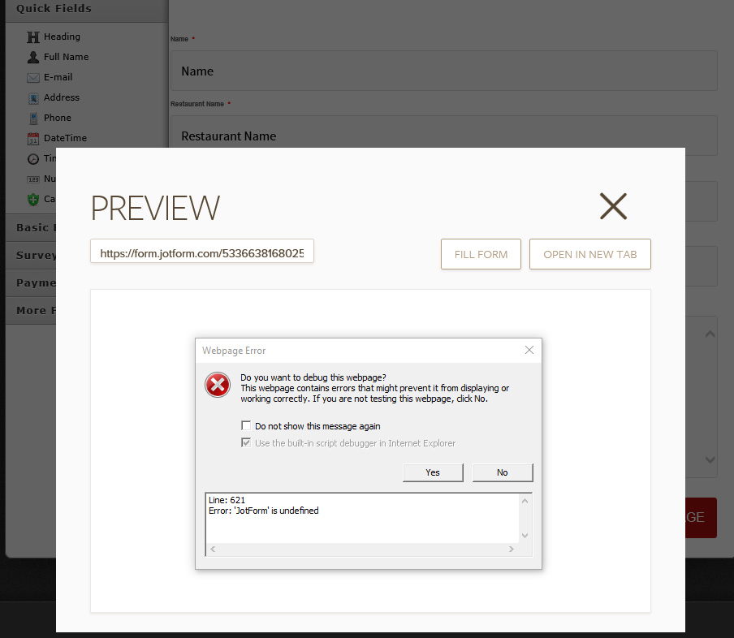Click the green Captcha shield icon

(x=32, y=200)
